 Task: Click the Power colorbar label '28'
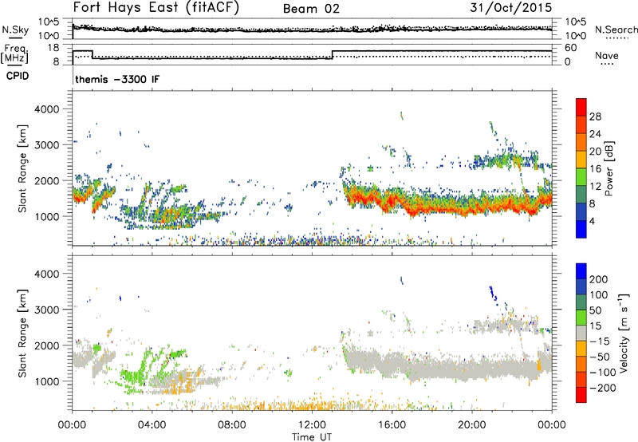[x=595, y=116]
